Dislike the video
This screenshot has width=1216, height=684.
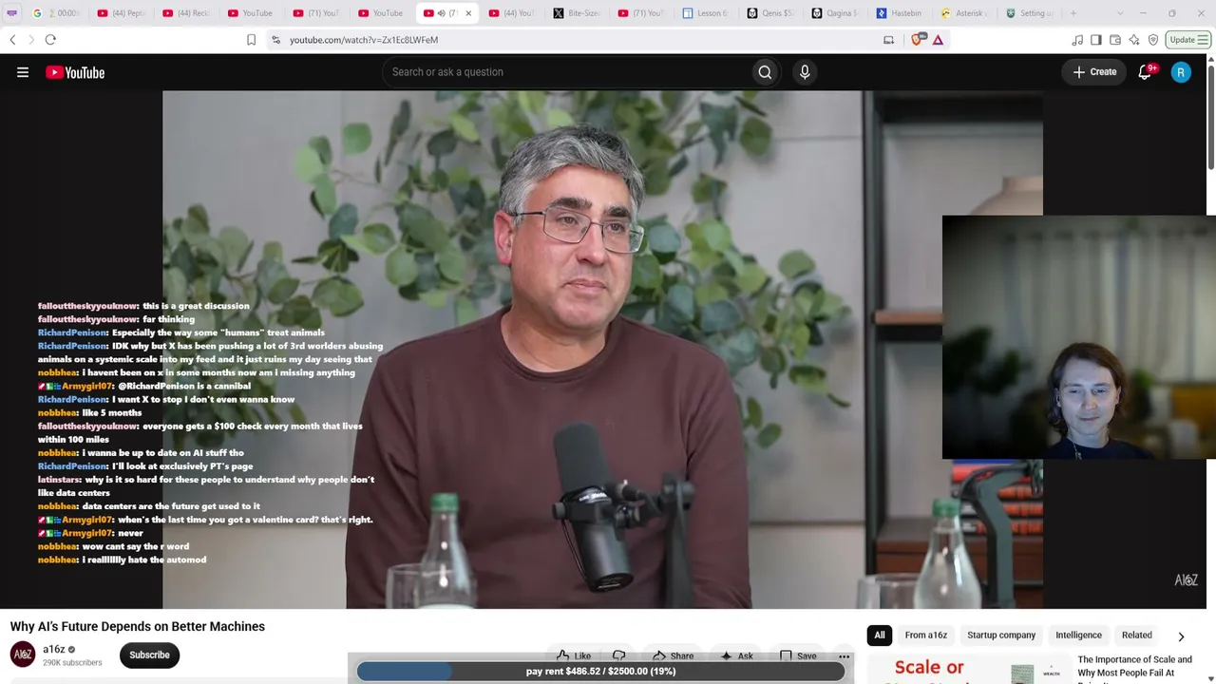point(619,655)
